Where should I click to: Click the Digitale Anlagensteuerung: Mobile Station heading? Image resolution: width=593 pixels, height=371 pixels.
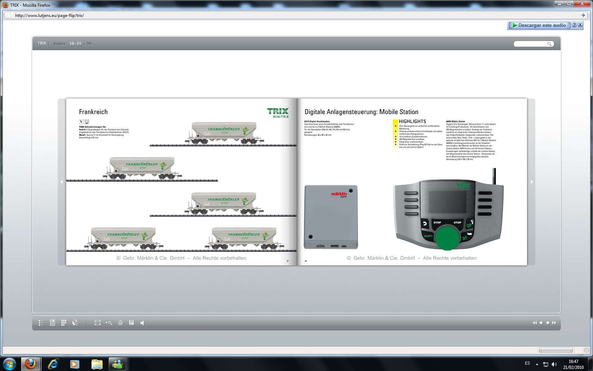pos(361,112)
